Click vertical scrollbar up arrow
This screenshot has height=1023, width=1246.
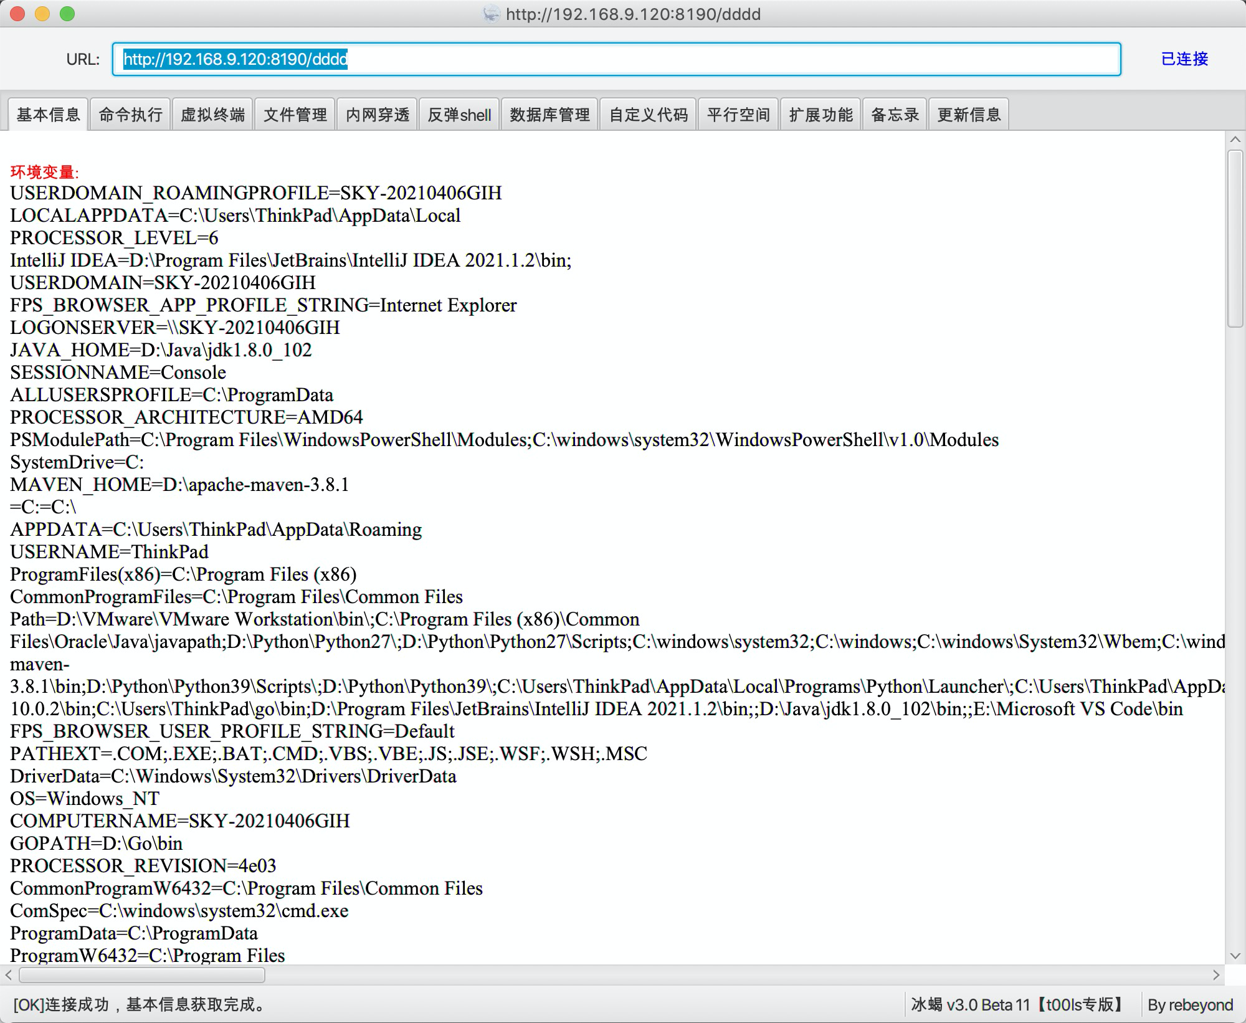pyautogui.click(x=1235, y=140)
